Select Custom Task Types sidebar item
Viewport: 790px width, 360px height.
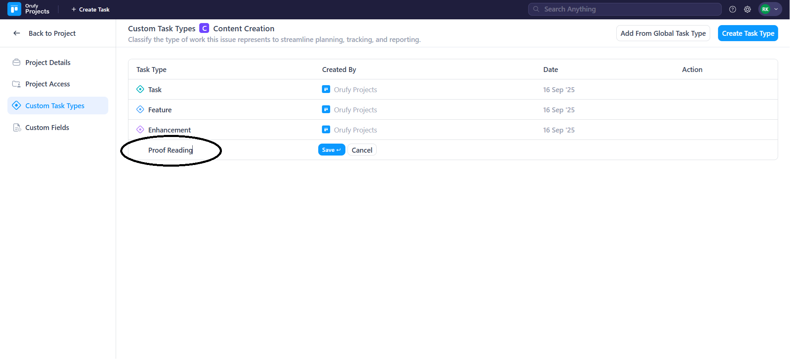(55, 106)
